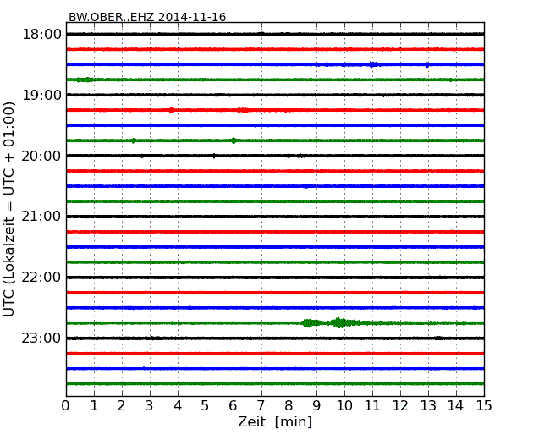
Task: Click the x-axis tick label 11
Action: pos(372,406)
